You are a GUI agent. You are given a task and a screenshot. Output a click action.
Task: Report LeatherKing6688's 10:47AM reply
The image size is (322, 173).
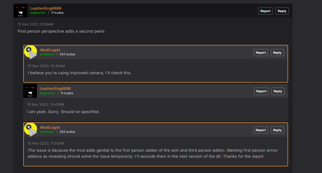coord(261,91)
